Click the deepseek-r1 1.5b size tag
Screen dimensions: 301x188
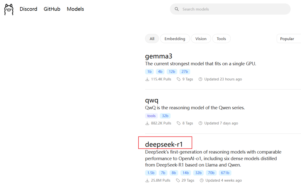(151, 173)
